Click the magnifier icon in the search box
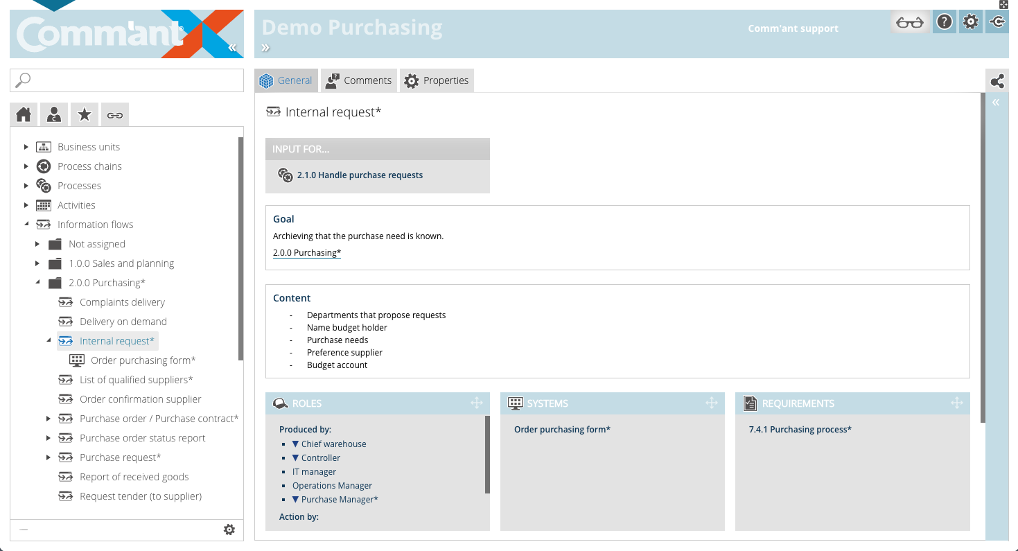 tap(21, 80)
